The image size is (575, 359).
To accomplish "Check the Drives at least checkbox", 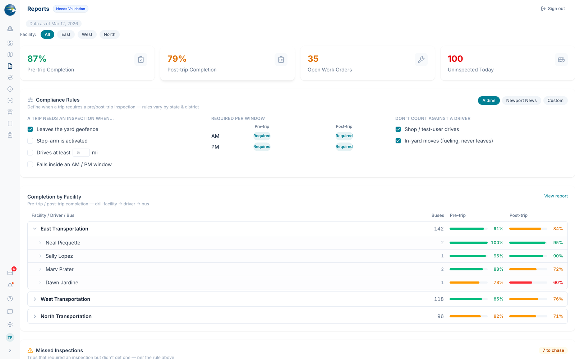I will [30, 153].
